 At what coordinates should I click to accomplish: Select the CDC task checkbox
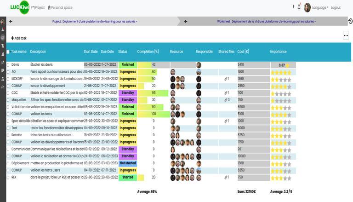coord(8,93)
